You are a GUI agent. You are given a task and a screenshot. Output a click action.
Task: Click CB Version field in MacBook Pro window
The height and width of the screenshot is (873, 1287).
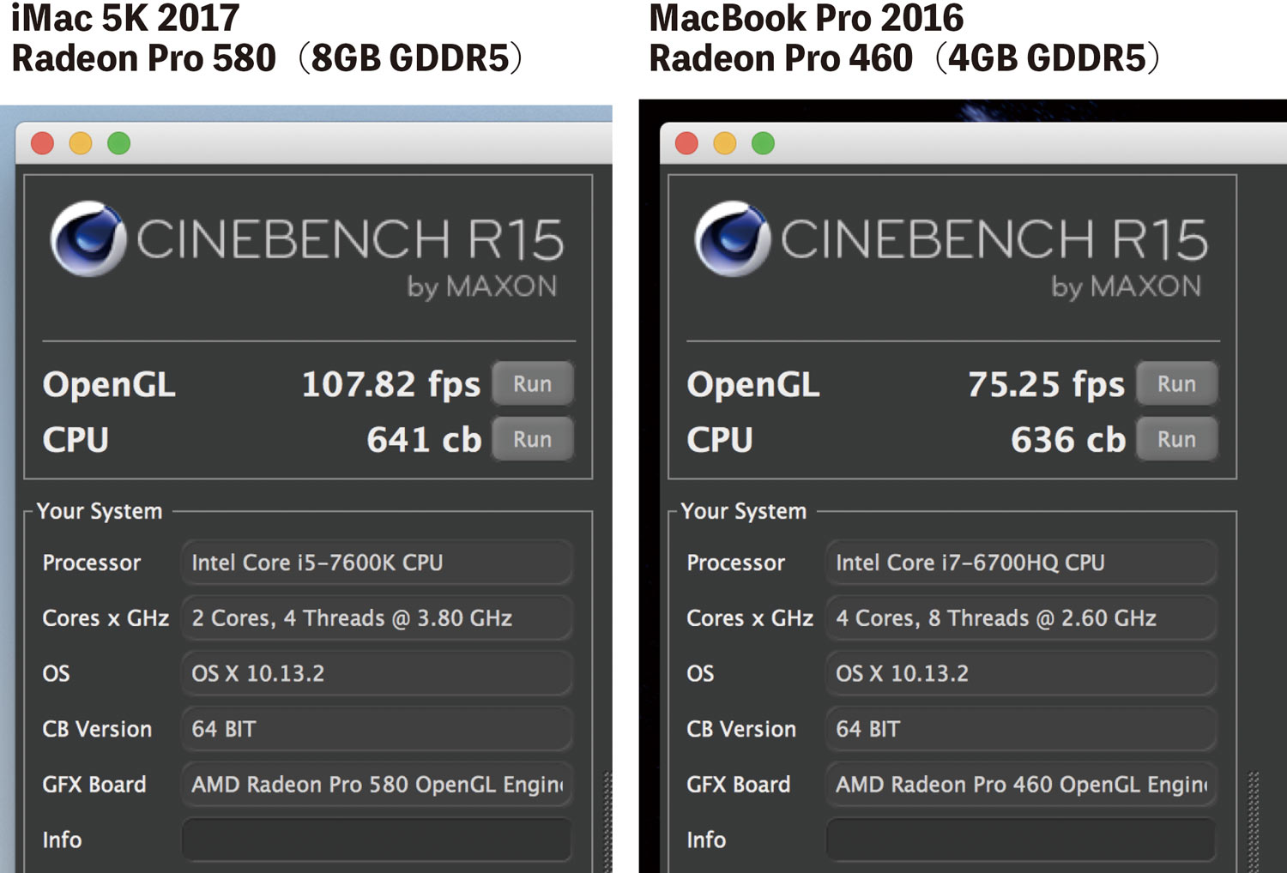tap(1021, 729)
